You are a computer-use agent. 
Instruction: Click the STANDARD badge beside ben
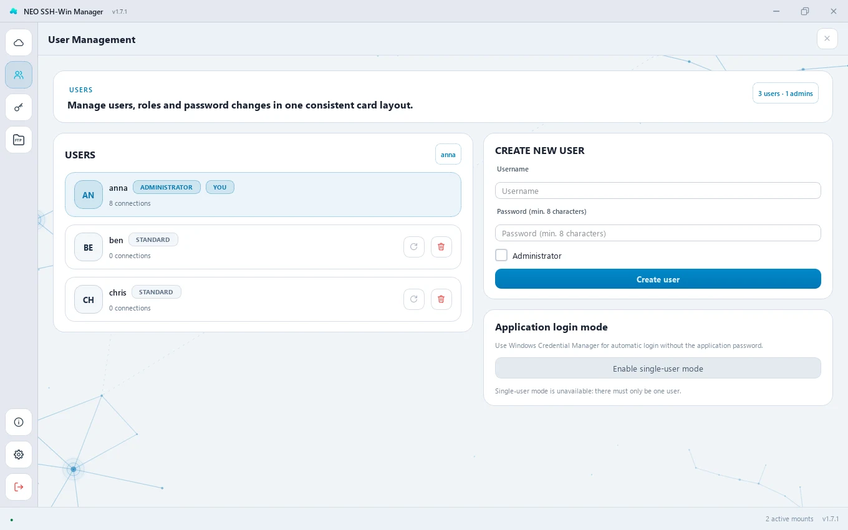pos(153,239)
